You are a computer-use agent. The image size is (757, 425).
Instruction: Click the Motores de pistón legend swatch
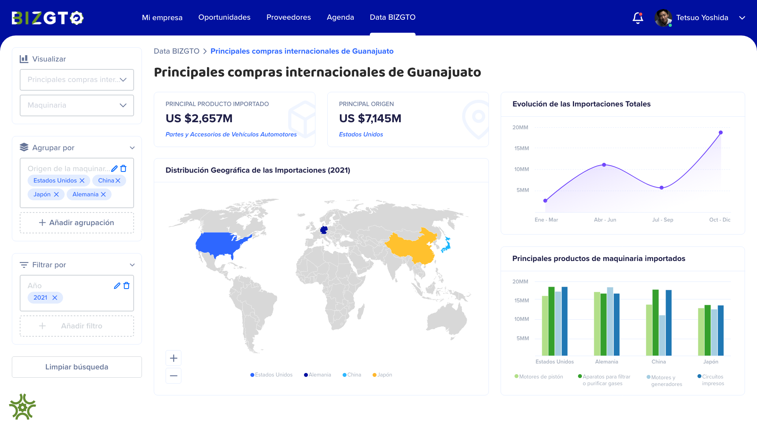coord(516,377)
